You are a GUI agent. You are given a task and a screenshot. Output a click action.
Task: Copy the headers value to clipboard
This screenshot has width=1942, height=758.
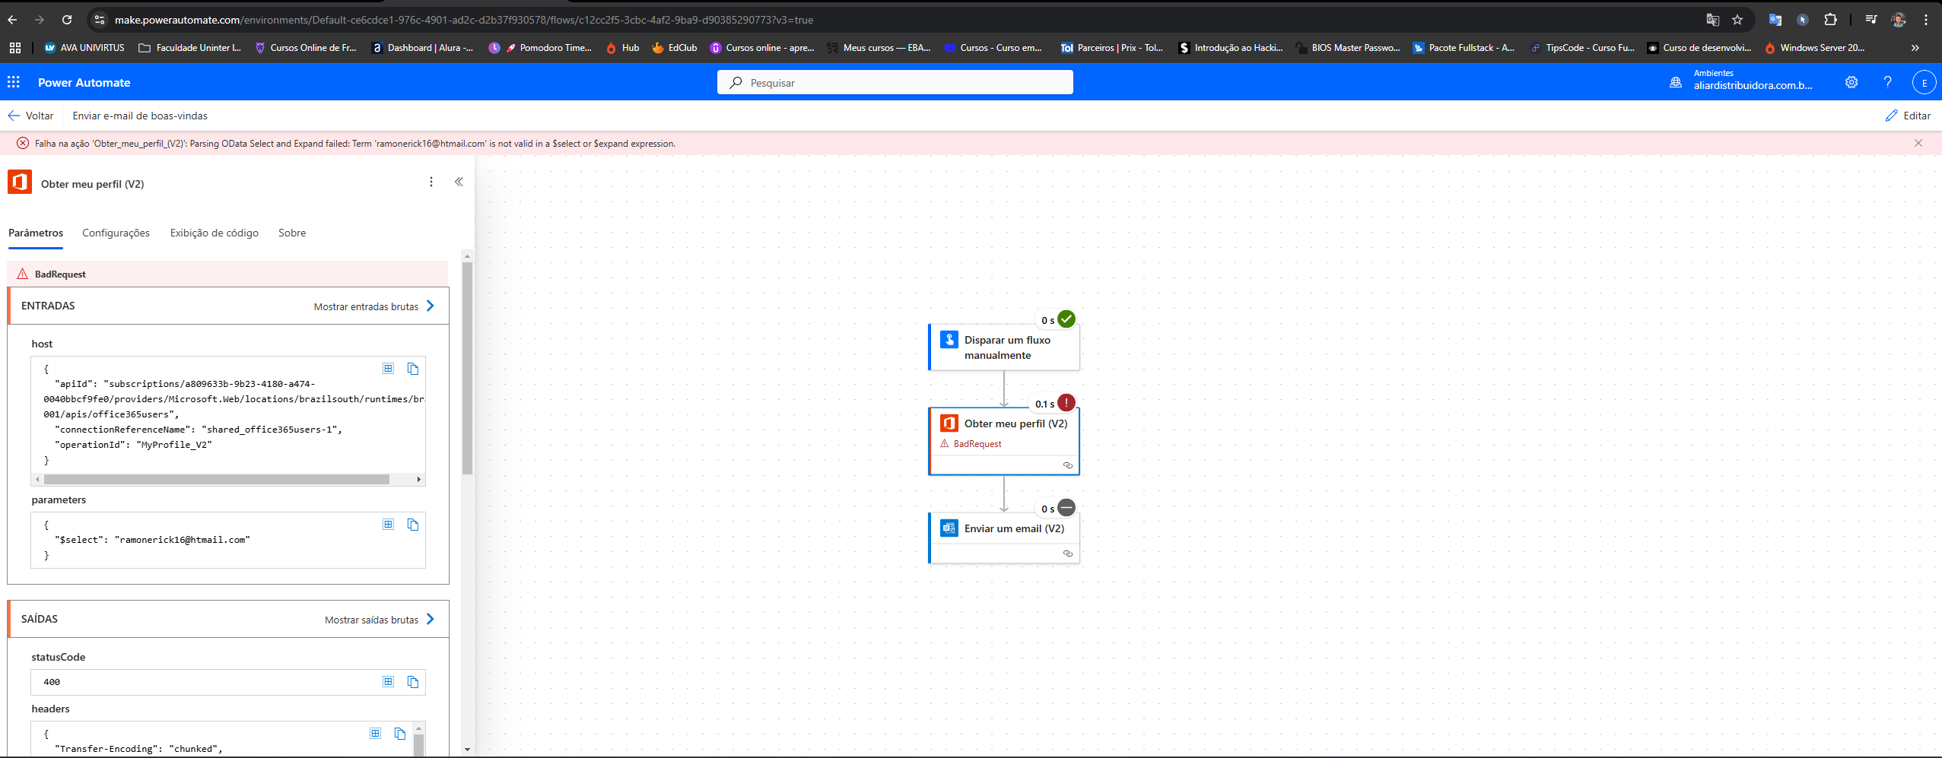(400, 734)
